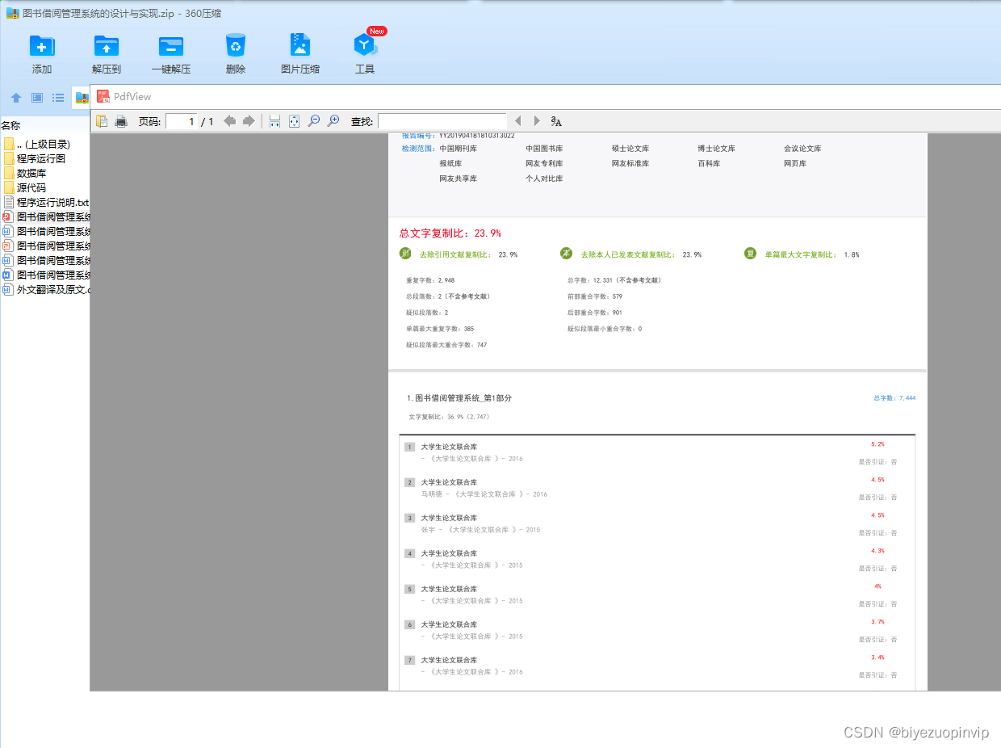
Task: Click the 5.2% similarity value
Action: click(x=877, y=444)
